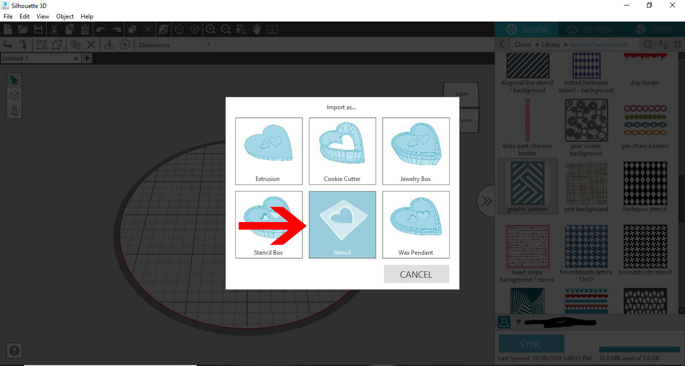Click the TOP face of view cube
The height and width of the screenshot is (366, 685).
coord(461,94)
